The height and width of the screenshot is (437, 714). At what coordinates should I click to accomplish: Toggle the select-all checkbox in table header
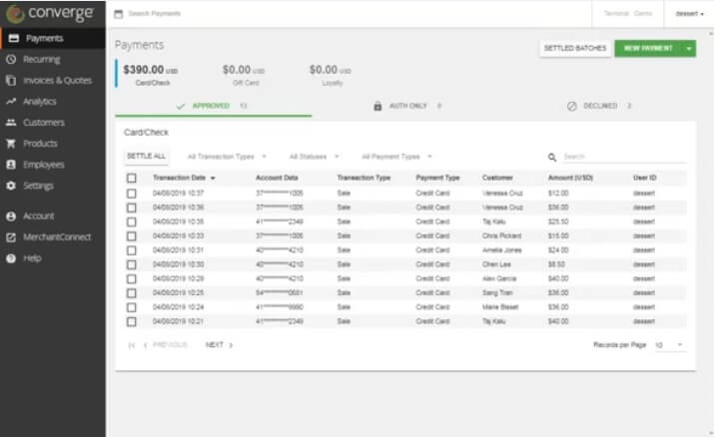coord(132,178)
